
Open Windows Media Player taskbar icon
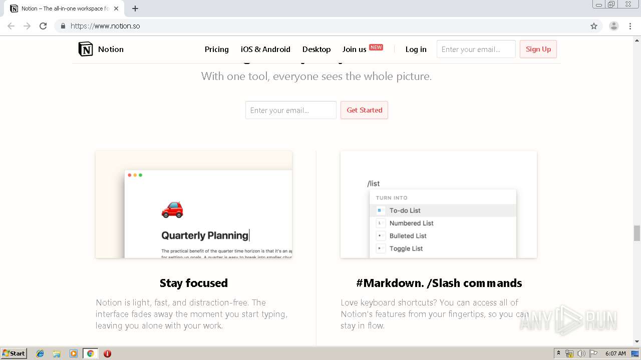tap(74, 353)
